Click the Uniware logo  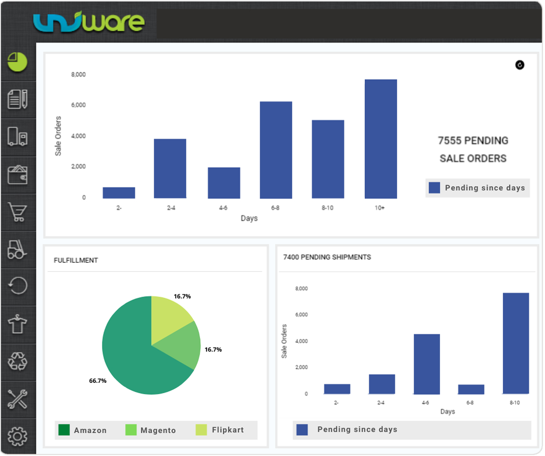click(x=89, y=21)
